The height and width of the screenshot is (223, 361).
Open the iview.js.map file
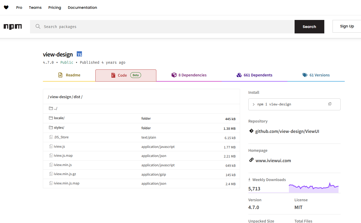coord(63,156)
